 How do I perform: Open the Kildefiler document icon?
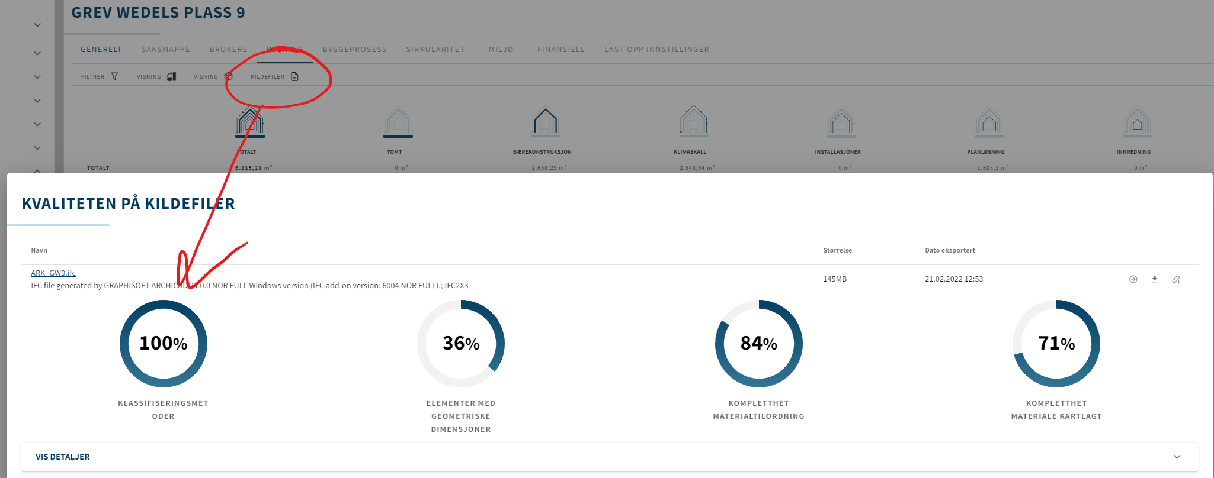coord(294,76)
